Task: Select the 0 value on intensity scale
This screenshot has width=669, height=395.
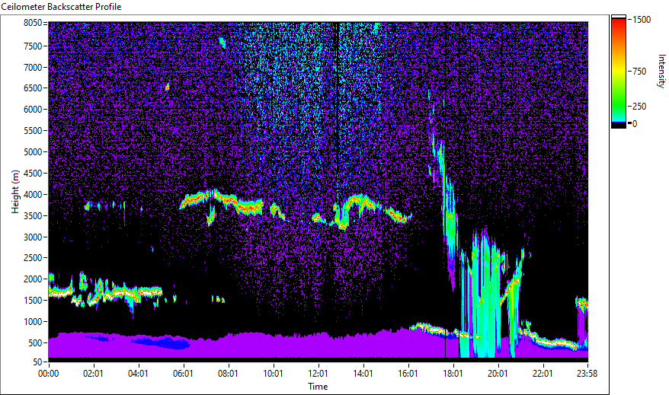Action: 635,124
